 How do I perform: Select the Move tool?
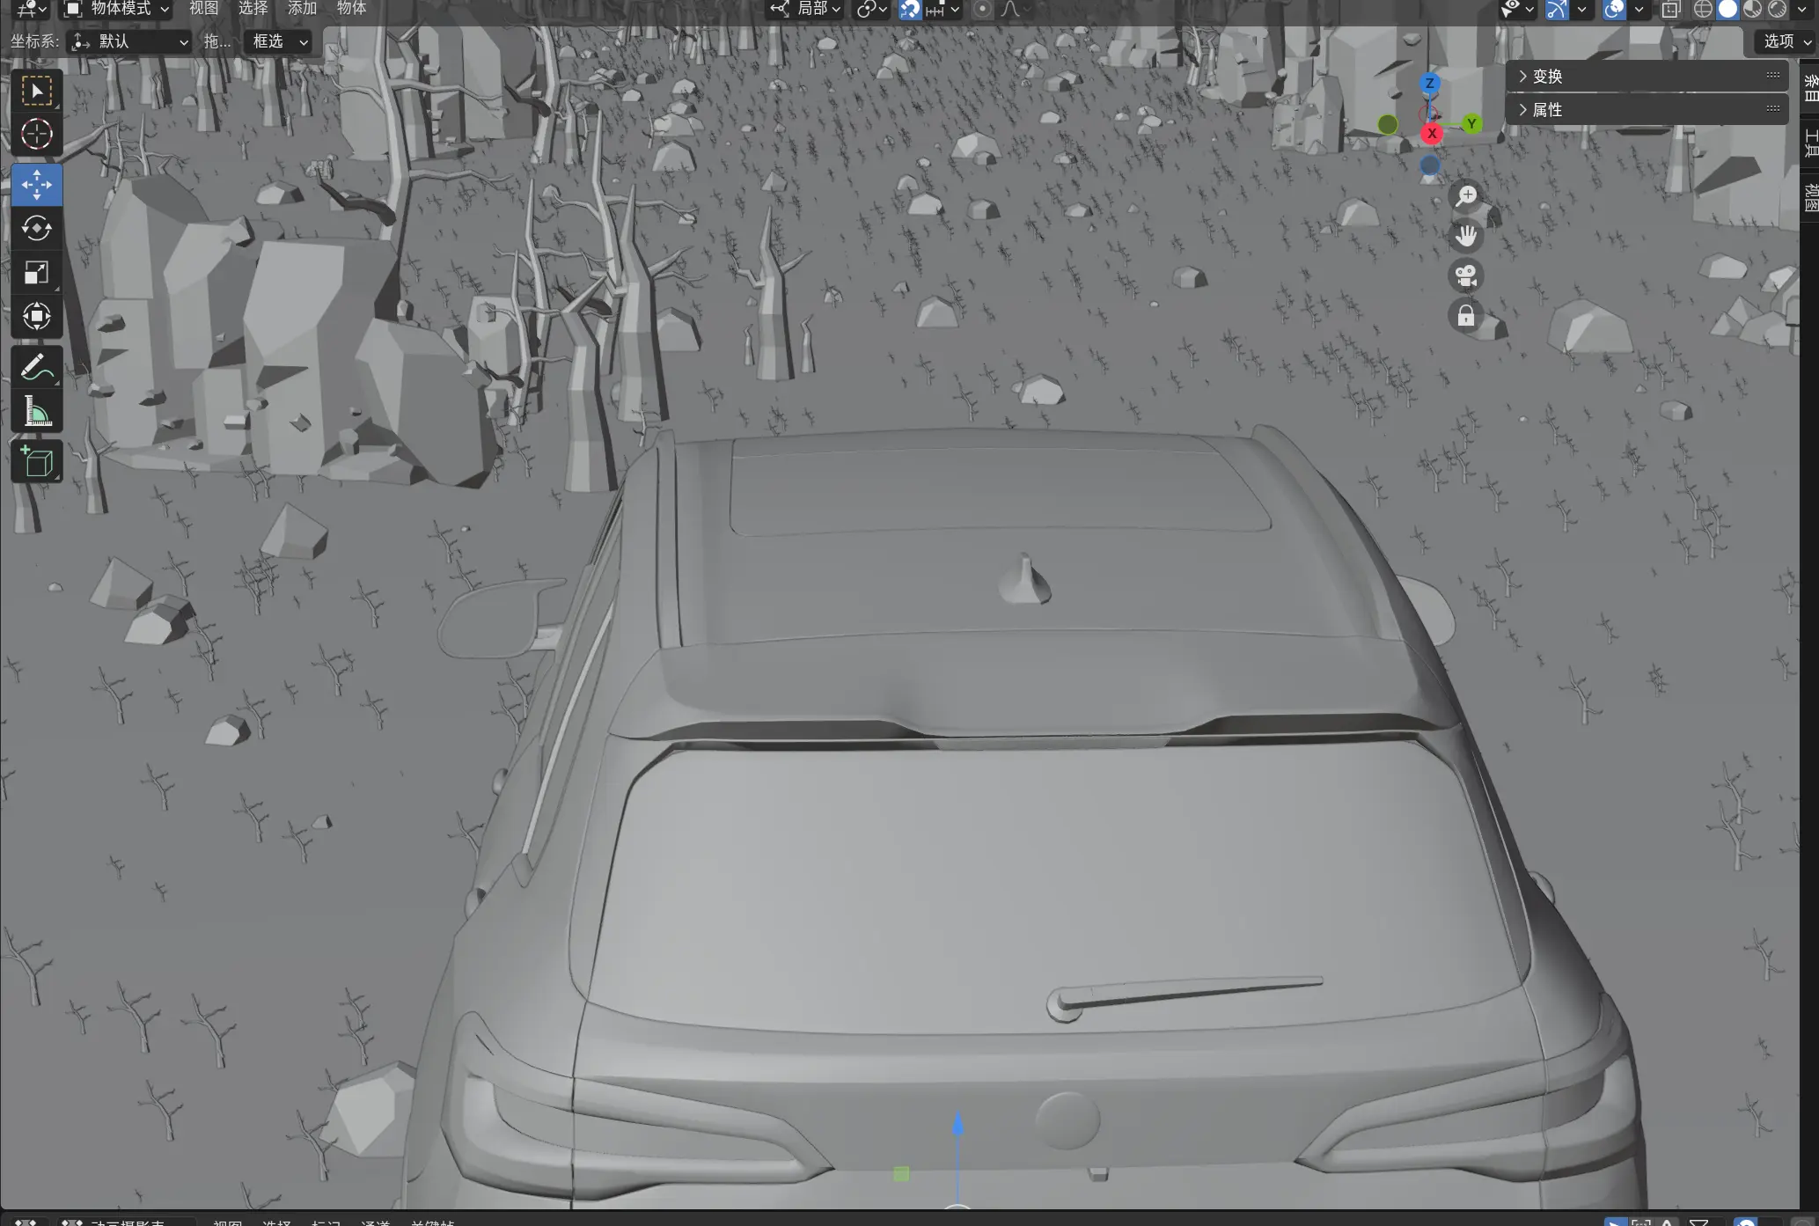click(x=36, y=185)
